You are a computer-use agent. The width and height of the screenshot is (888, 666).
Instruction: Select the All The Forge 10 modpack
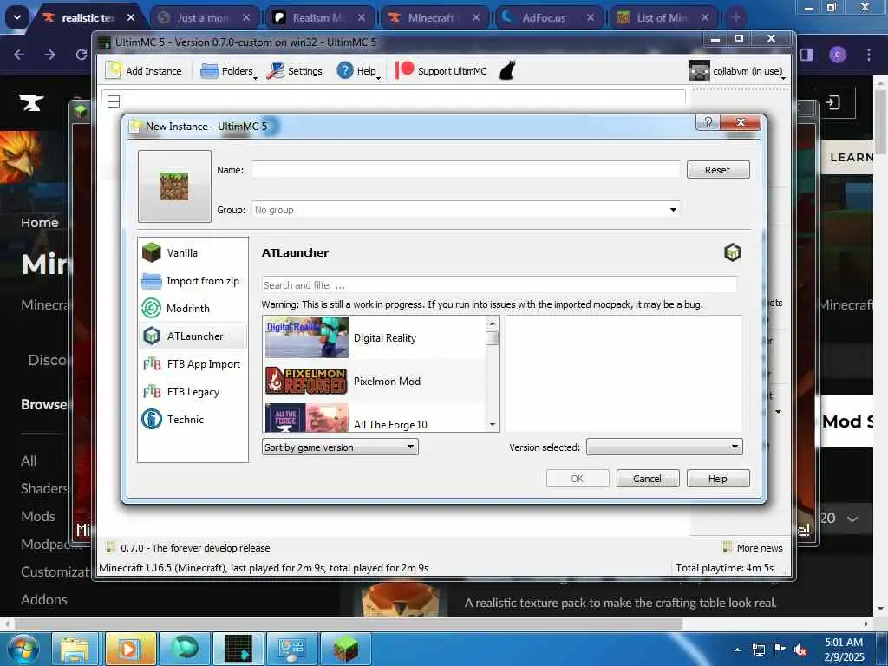375,419
